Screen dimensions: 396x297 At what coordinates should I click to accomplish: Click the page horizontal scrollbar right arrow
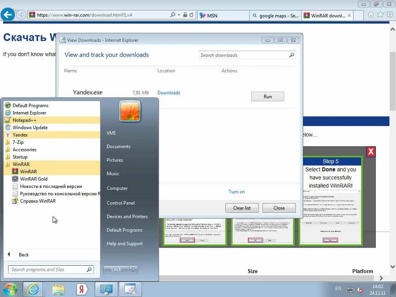click(381, 278)
